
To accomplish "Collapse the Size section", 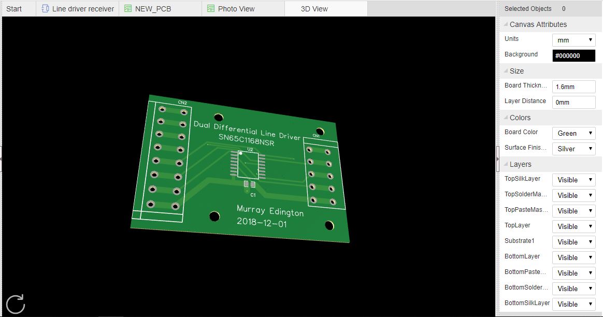I will tap(505, 71).
